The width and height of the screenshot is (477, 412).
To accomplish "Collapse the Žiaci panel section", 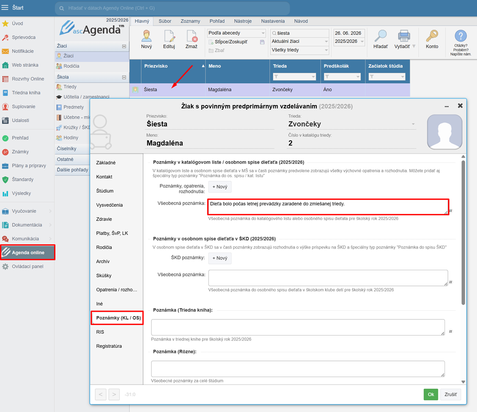I will point(124,46).
